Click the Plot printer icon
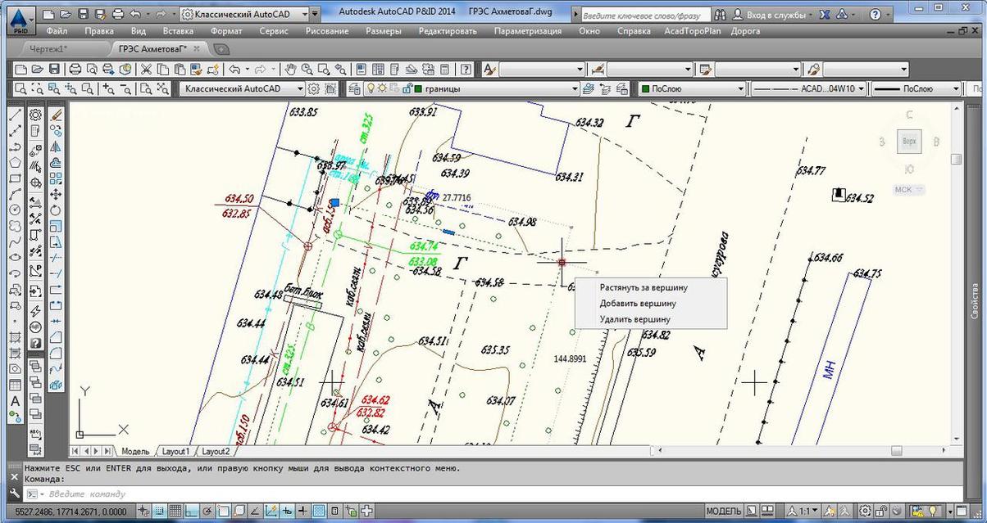This screenshot has height=523, width=987. coord(75,70)
